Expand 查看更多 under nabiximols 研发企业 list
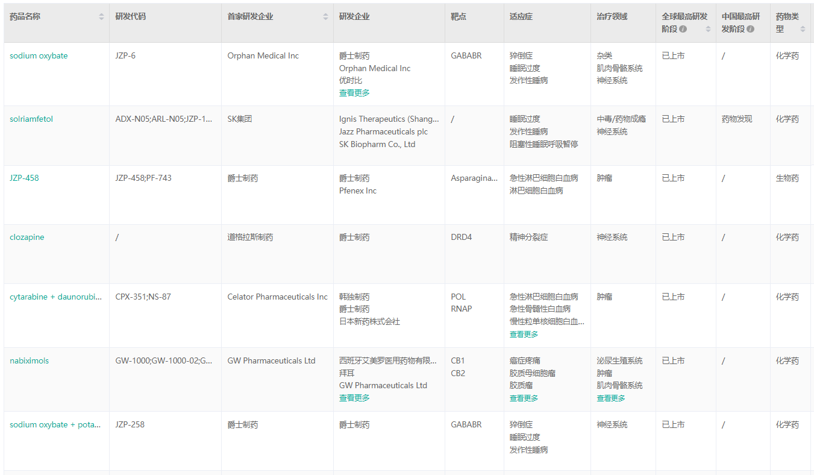 pyautogui.click(x=354, y=398)
